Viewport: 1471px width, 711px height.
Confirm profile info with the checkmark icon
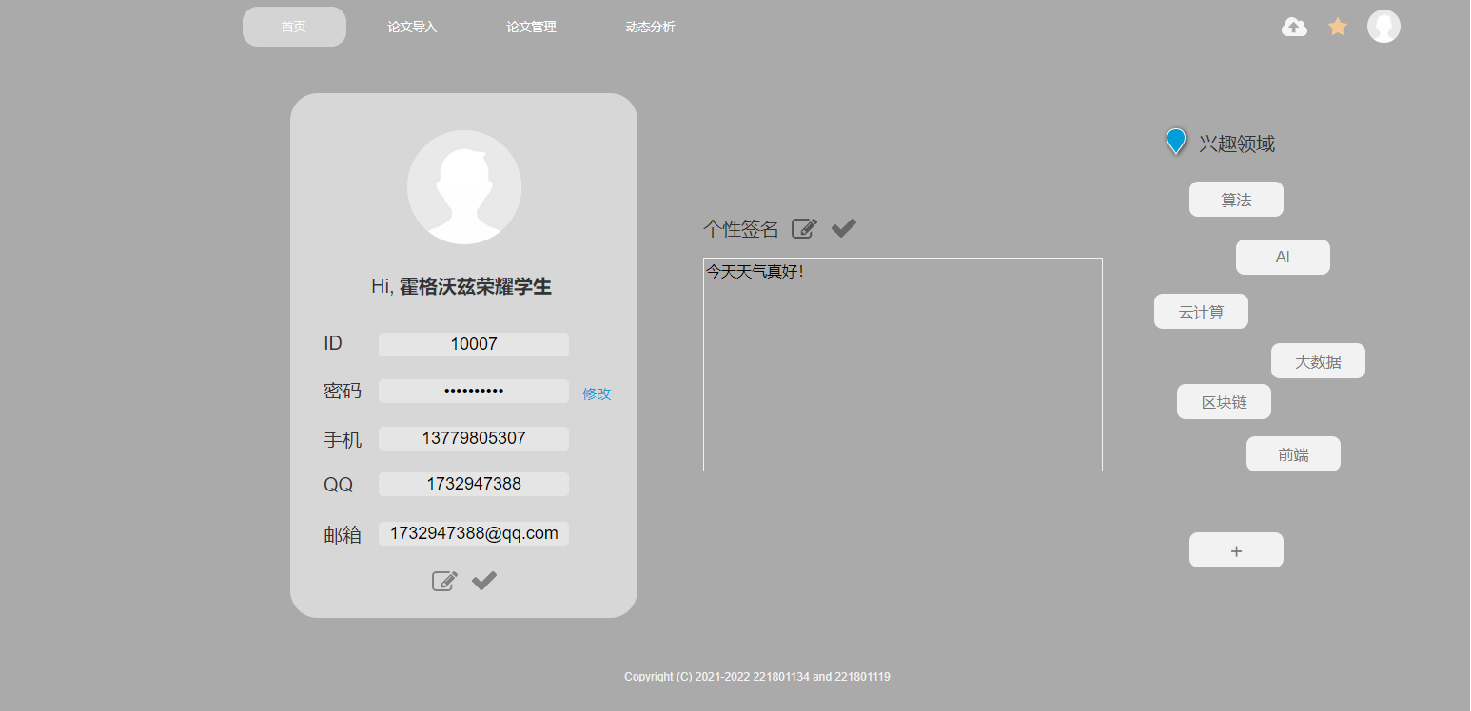click(x=484, y=581)
